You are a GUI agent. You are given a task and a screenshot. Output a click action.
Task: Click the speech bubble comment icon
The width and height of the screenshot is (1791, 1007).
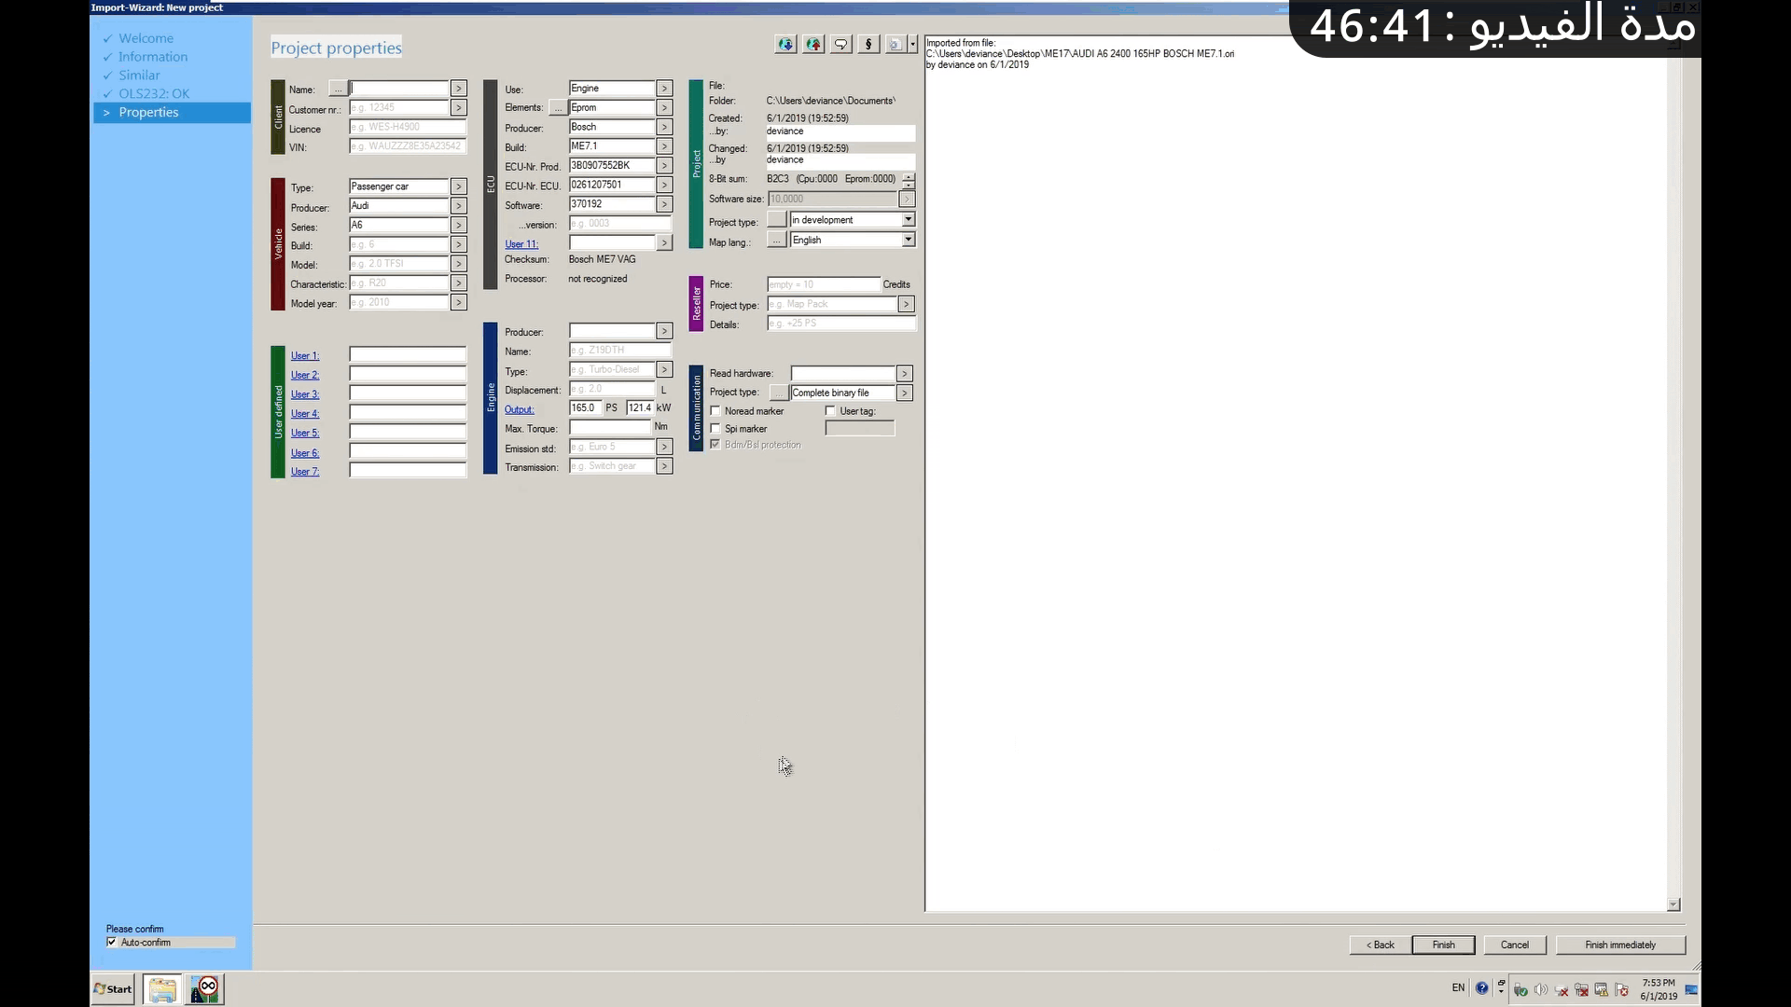pos(840,45)
